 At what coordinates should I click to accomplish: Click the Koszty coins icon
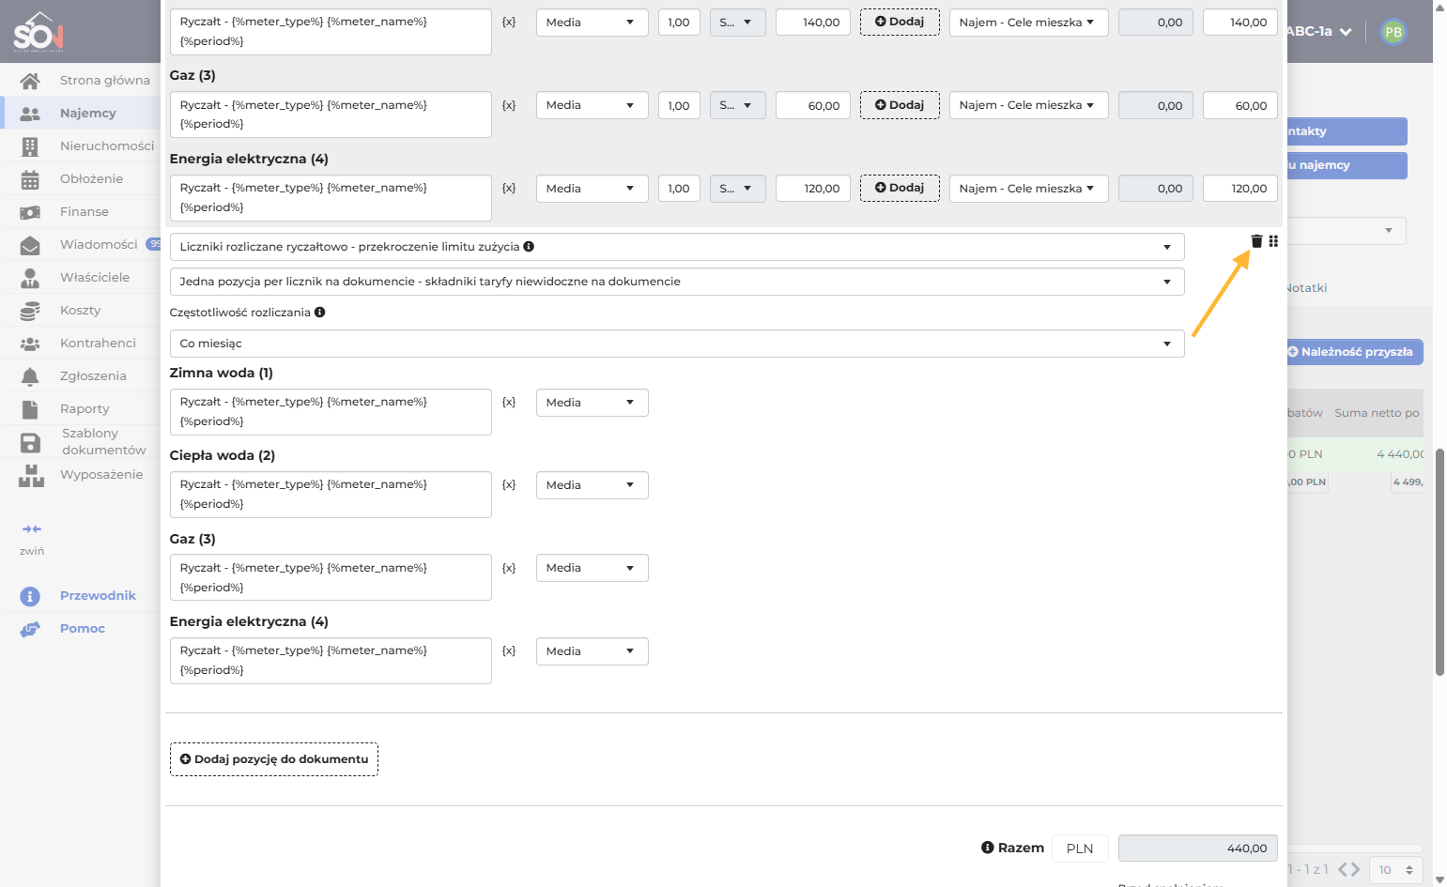(30, 311)
